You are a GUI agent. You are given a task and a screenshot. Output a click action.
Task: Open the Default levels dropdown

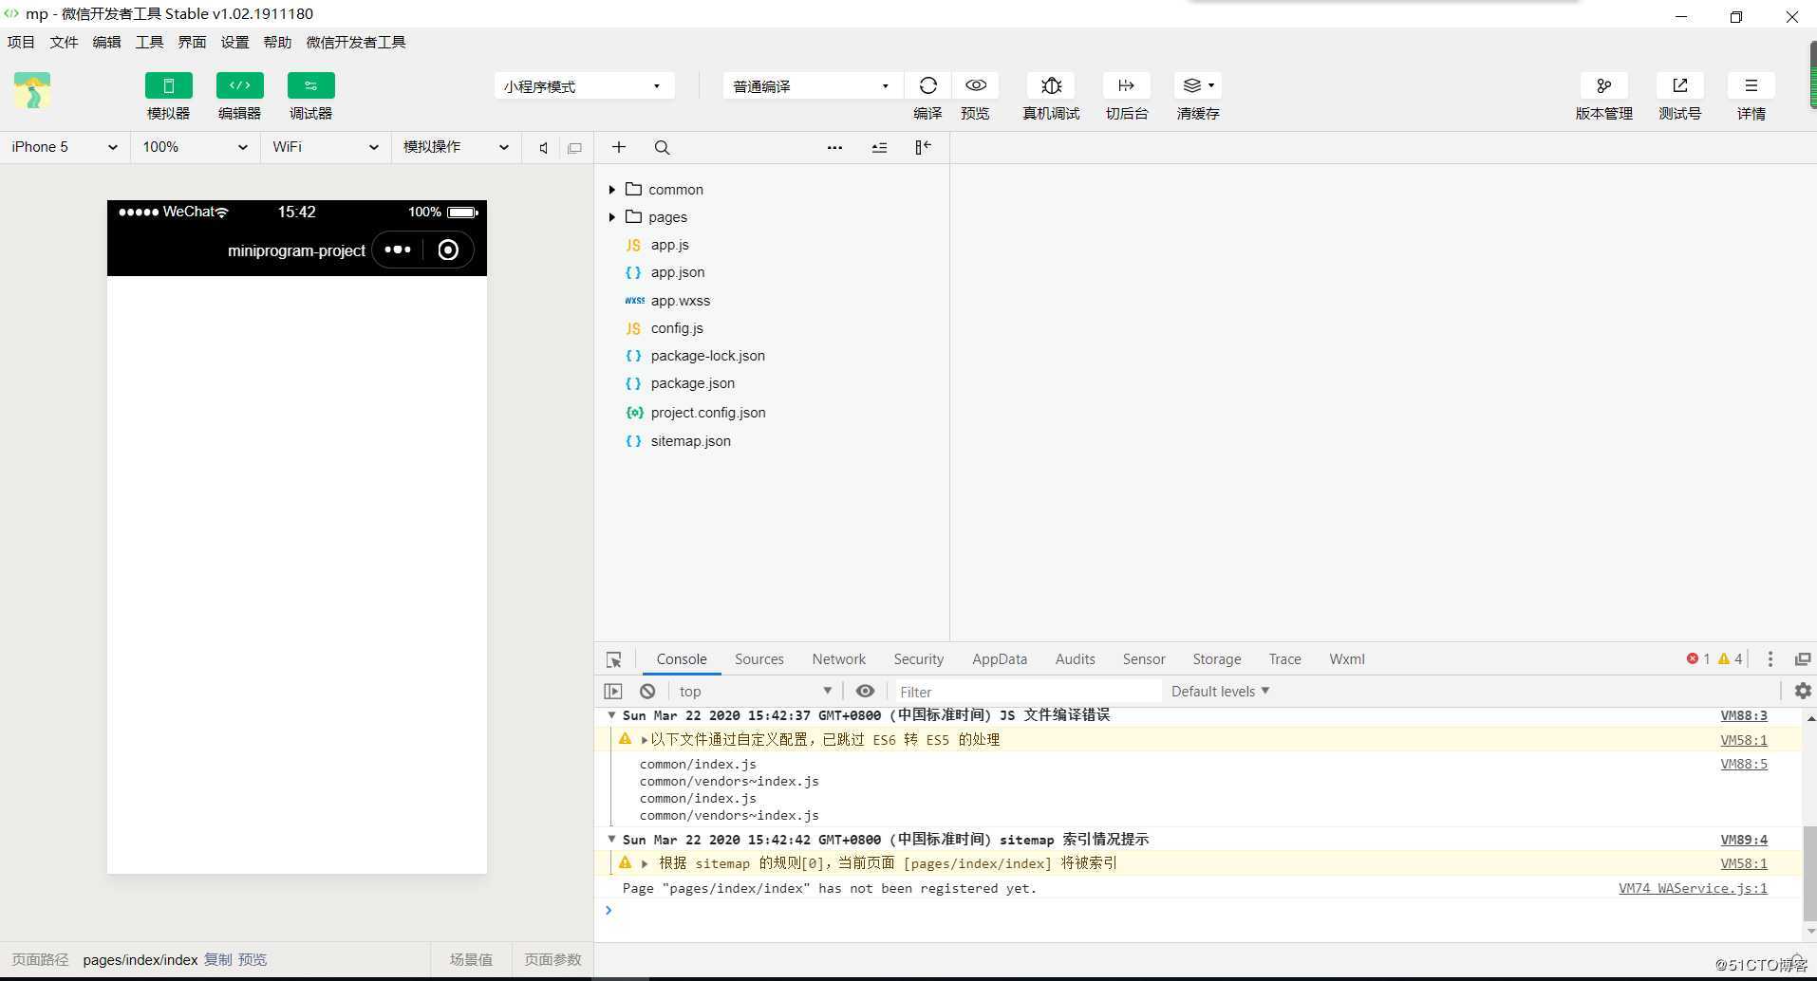tap(1220, 692)
